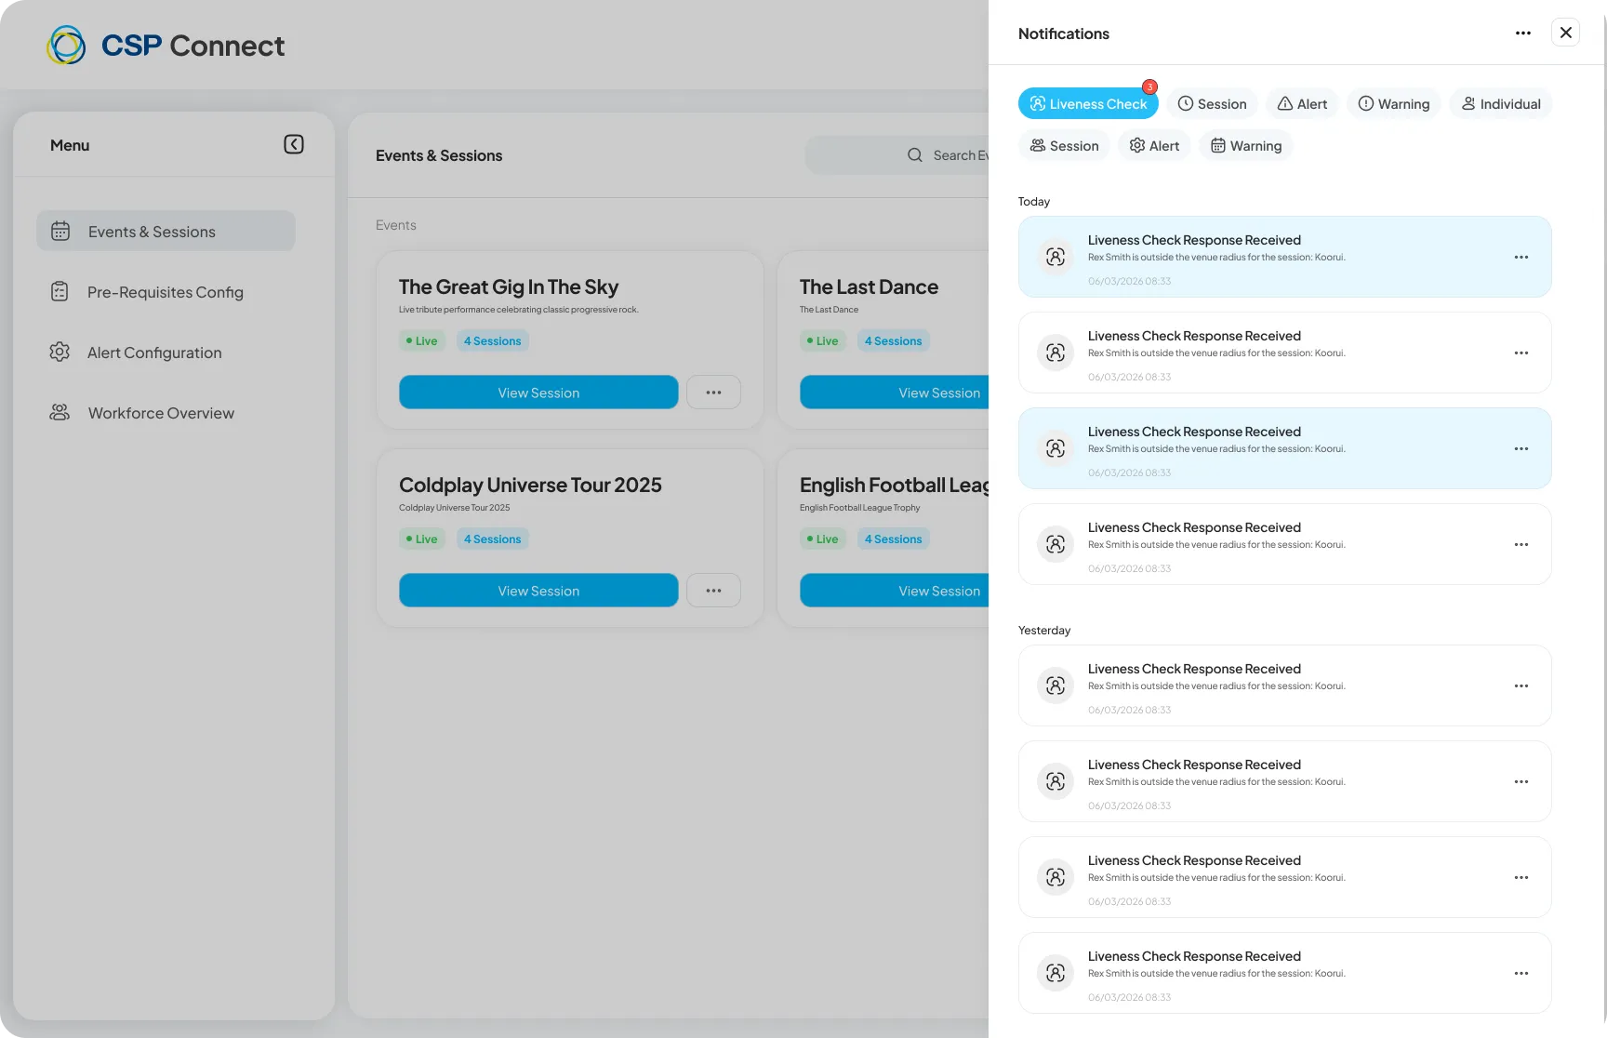The image size is (1607, 1038).
Task: Close the Notifications panel
Action: 1566,33
